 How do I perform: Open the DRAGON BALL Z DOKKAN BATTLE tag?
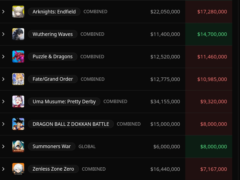pyautogui.click(x=71, y=124)
